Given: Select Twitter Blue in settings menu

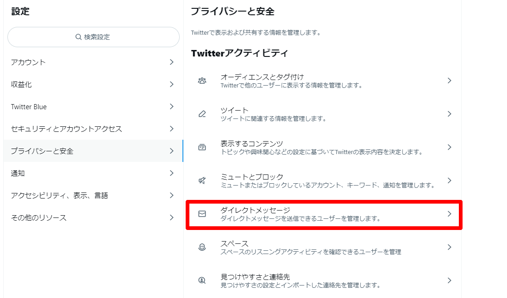Looking at the screenshot, I should point(29,106).
